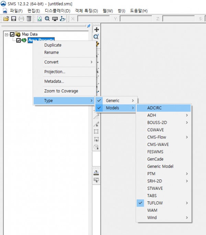Viewport: 206px width, 235px height.
Task: Click the measure tool with question mark
Action: pos(96,173)
